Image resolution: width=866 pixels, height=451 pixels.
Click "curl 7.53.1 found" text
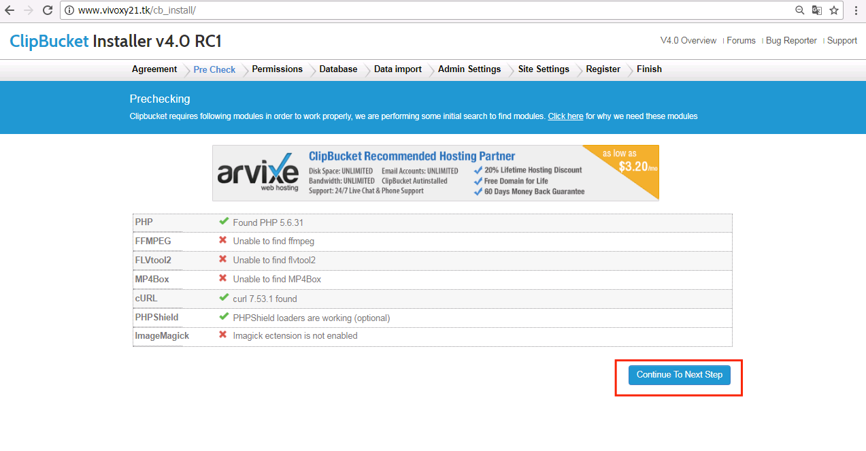pos(265,299)
